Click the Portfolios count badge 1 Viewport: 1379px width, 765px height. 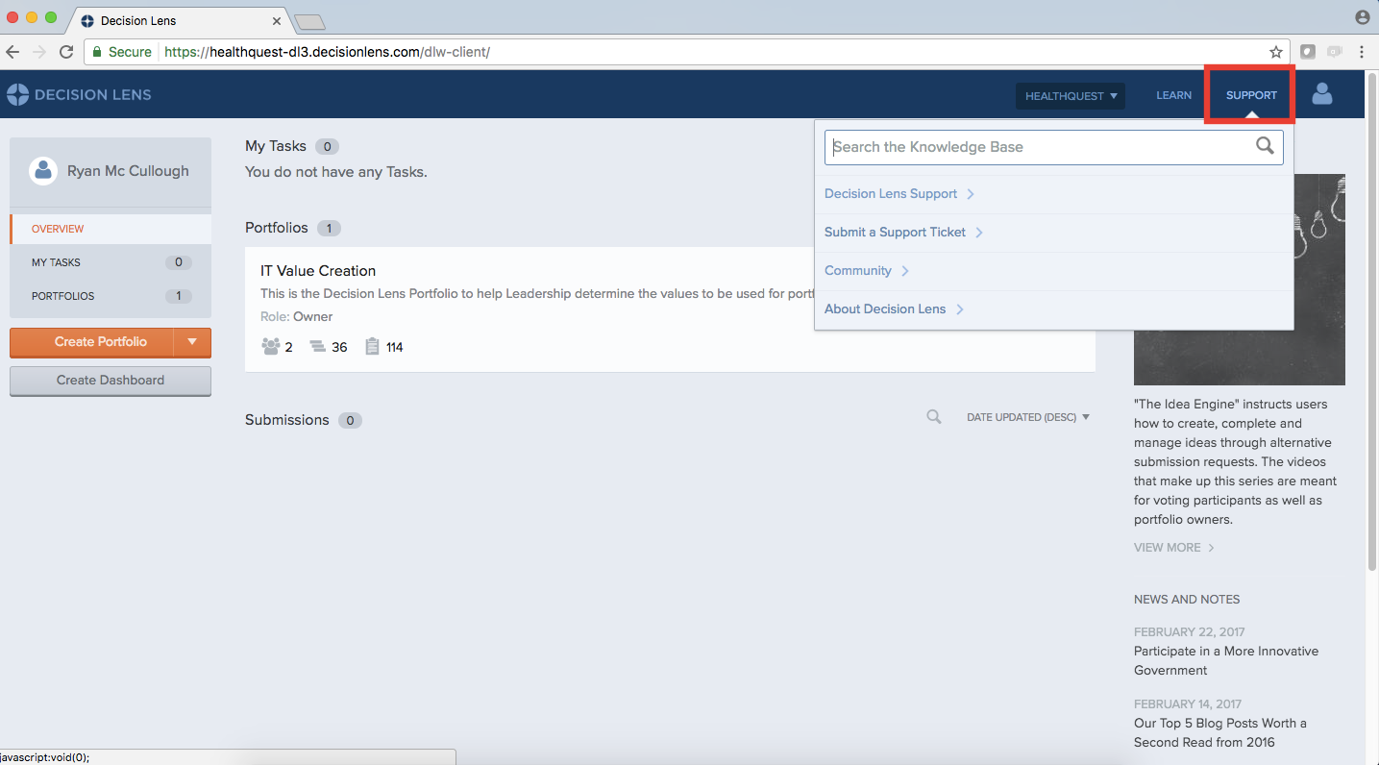click(x=329, y=229)
